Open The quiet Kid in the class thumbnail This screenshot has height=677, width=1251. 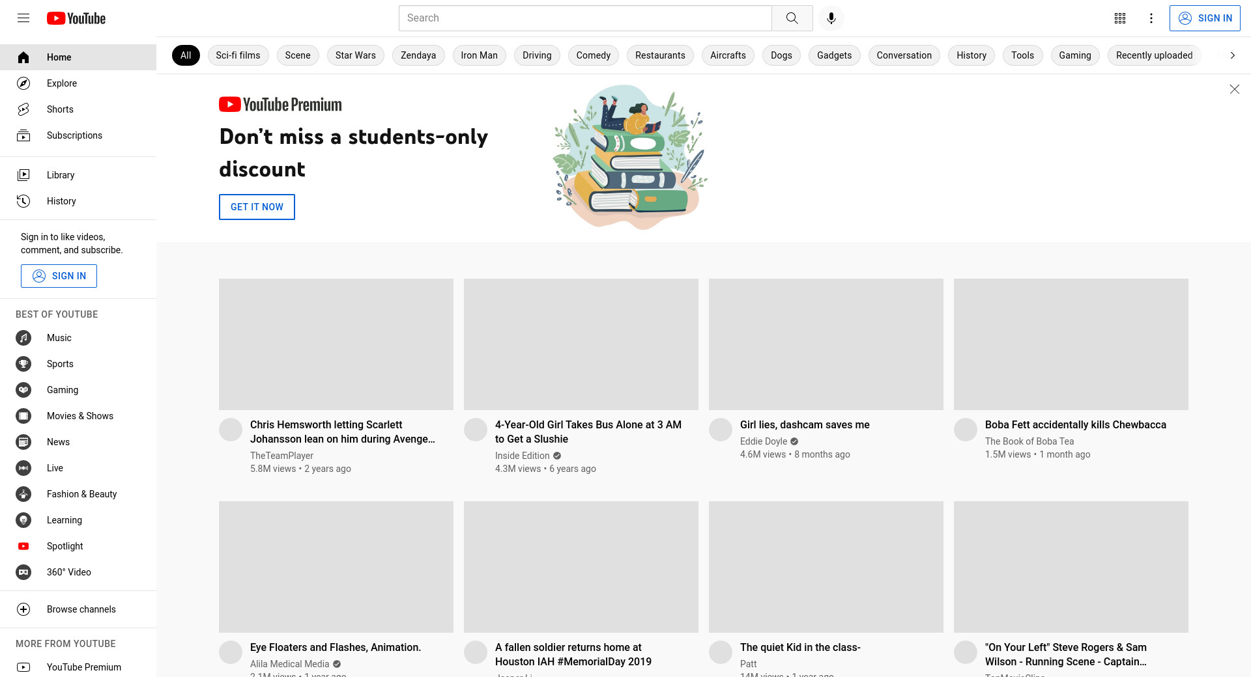tap(826, 567)
